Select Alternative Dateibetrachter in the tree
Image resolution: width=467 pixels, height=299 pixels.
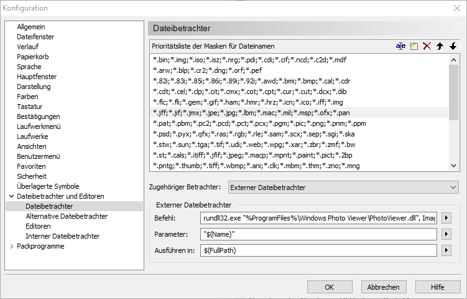point(67,216)
